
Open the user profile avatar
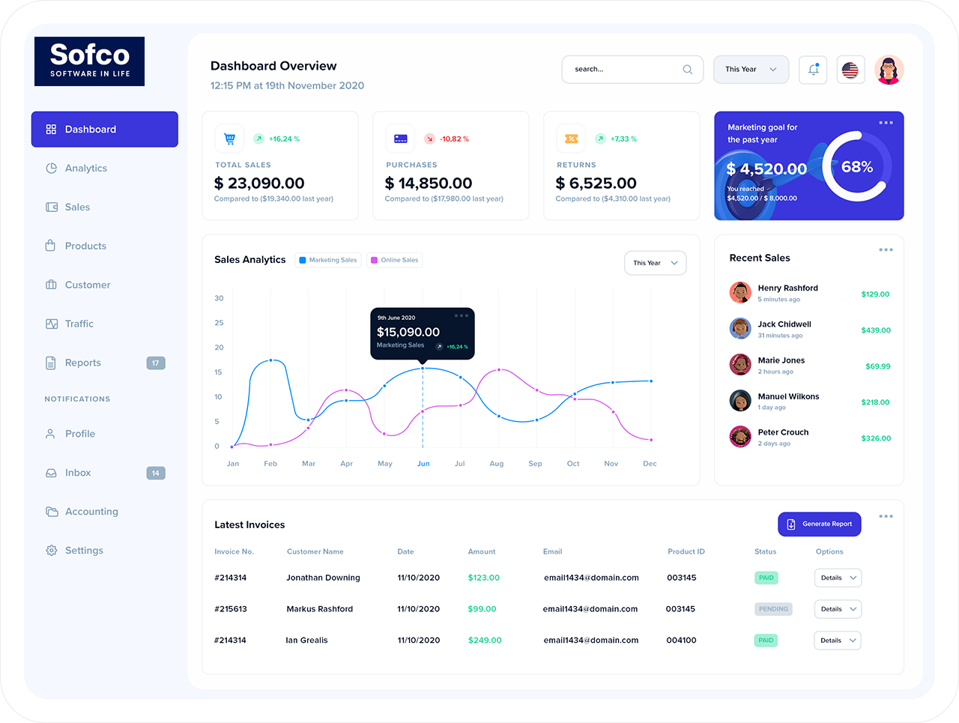click(889, 70)
